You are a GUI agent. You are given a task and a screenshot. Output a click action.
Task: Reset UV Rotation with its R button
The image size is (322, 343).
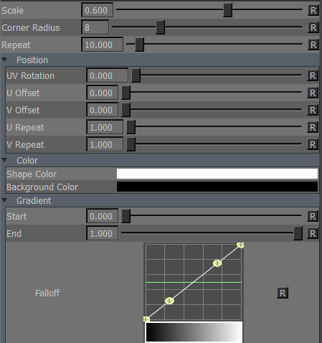[x=313, y=76]
